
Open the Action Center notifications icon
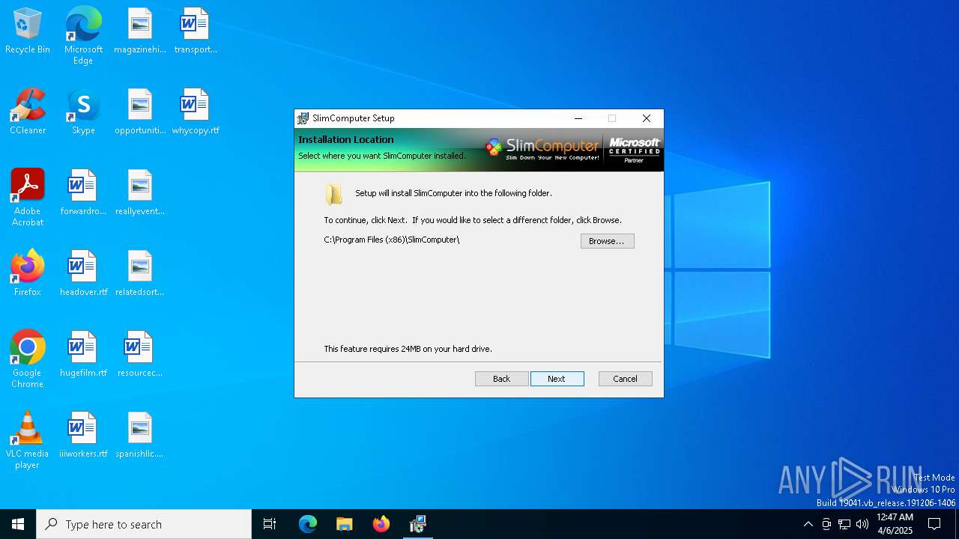[x=934, y=524]
